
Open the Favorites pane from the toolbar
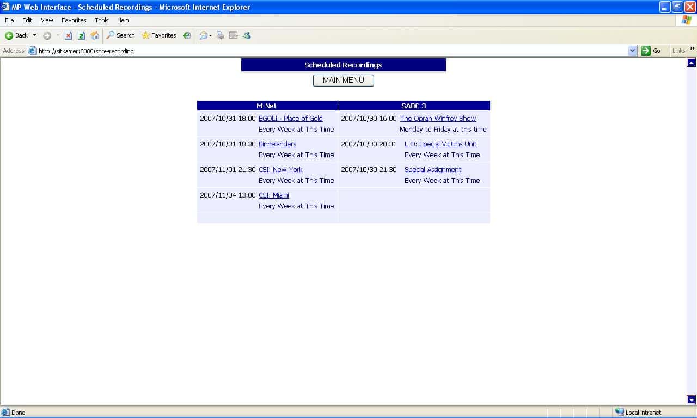[159, 35]
